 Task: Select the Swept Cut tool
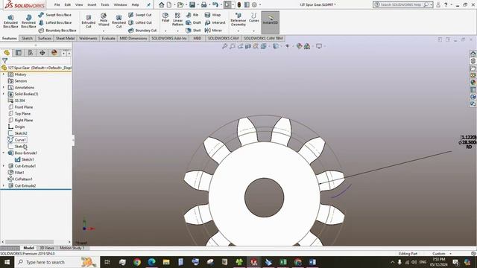[x=140, y=15]
